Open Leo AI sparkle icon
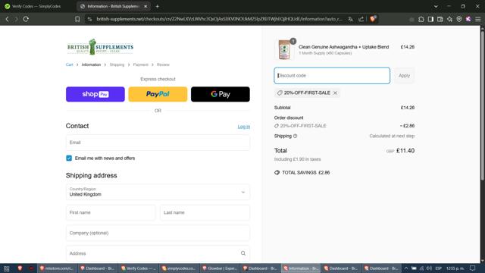This screenshot has width=485, height=273. tap(449, 19)
